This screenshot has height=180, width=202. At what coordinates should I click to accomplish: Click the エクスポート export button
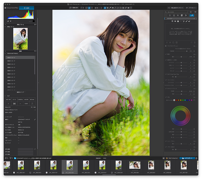187,158
